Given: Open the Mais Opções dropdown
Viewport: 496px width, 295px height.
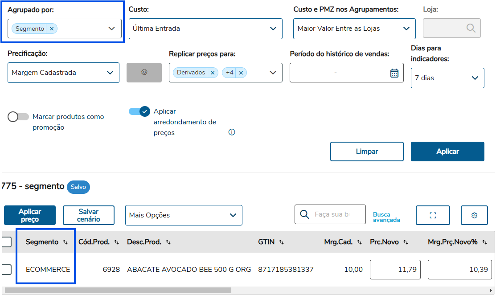Looking at the screenshot, I should tap(184, 215).
